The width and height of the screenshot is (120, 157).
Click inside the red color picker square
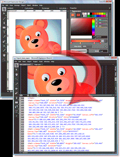point(81,27)
